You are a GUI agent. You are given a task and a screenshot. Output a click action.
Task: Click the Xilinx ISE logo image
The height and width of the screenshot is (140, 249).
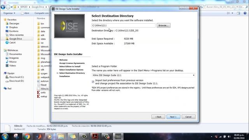69,26
